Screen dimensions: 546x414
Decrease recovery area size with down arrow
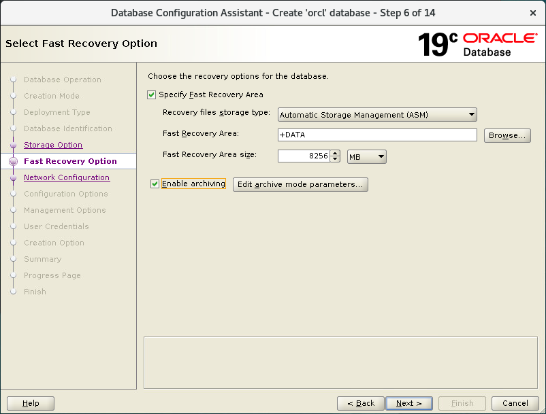pos(335,159)
